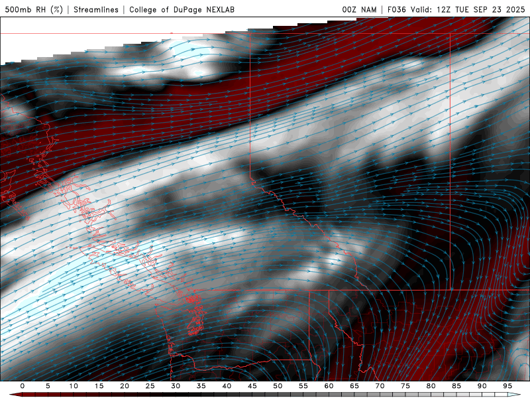Click the '50' value on color scale
The width and height of the screenshot is (530, 398).
pos(278,386)
